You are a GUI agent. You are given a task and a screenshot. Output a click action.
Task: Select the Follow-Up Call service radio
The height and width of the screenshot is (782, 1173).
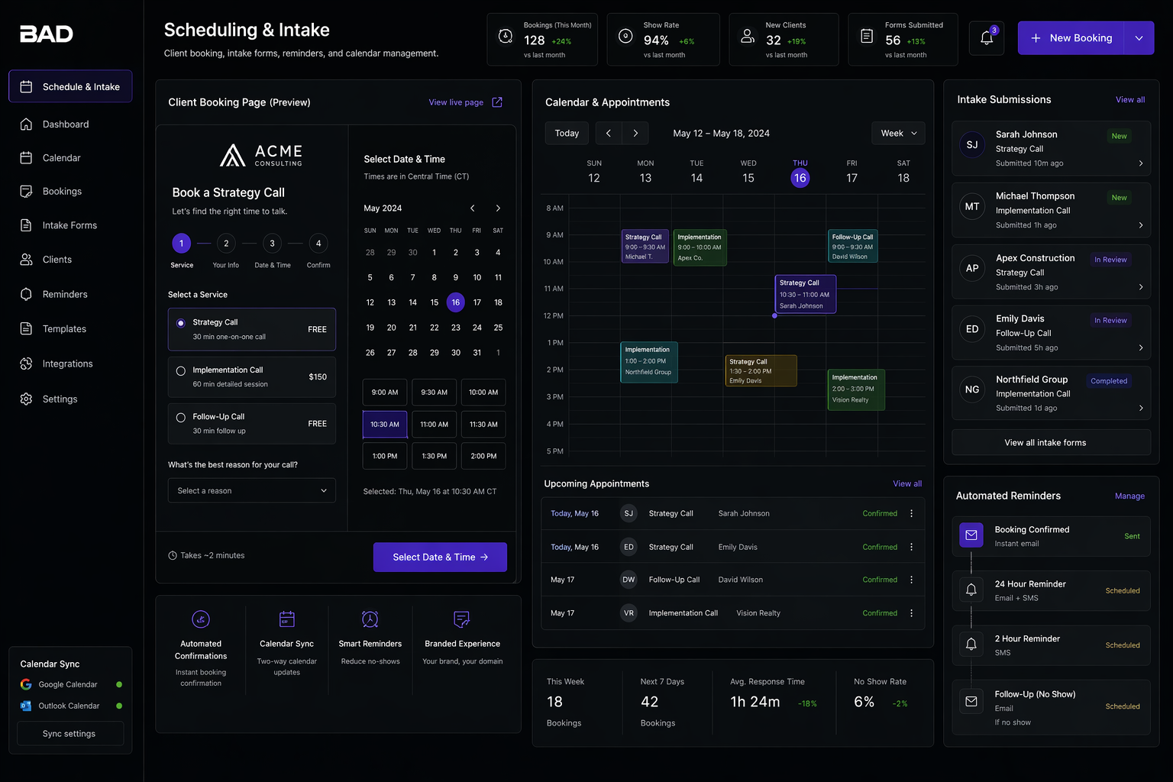click(x=181, y=418)
